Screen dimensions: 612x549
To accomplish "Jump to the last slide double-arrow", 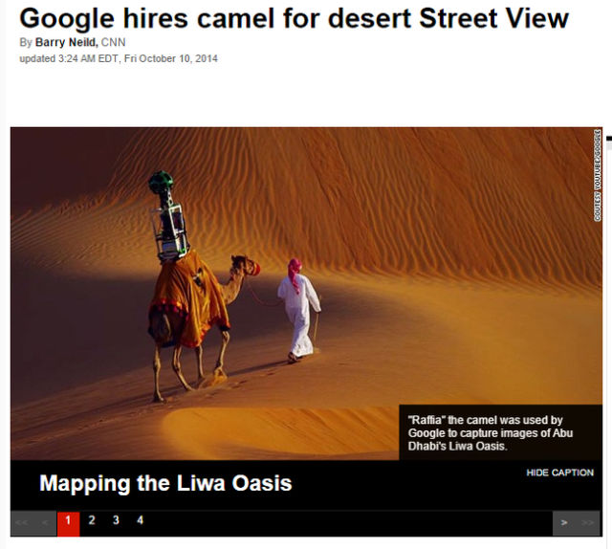I will pyautogui.click(x=588, y=523).
